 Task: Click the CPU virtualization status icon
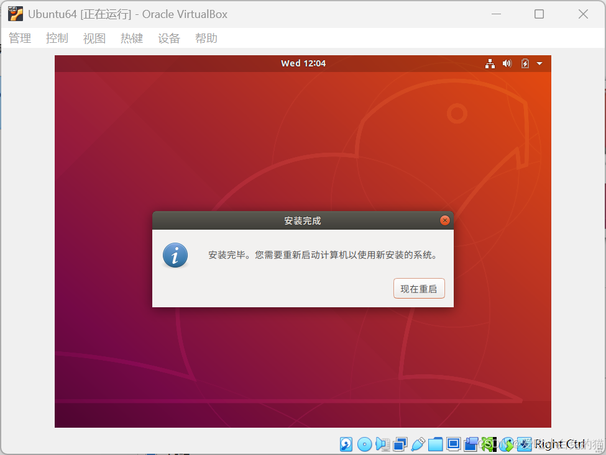point(489,444)
